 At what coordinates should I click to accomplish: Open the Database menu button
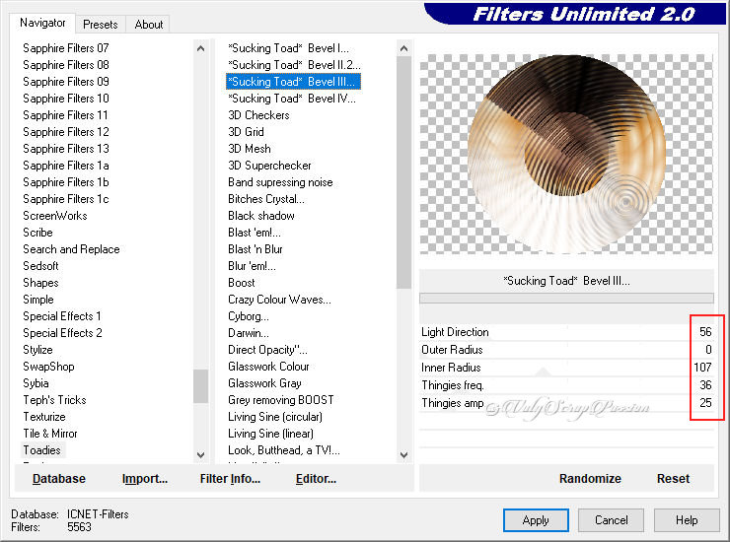(59, 479)
